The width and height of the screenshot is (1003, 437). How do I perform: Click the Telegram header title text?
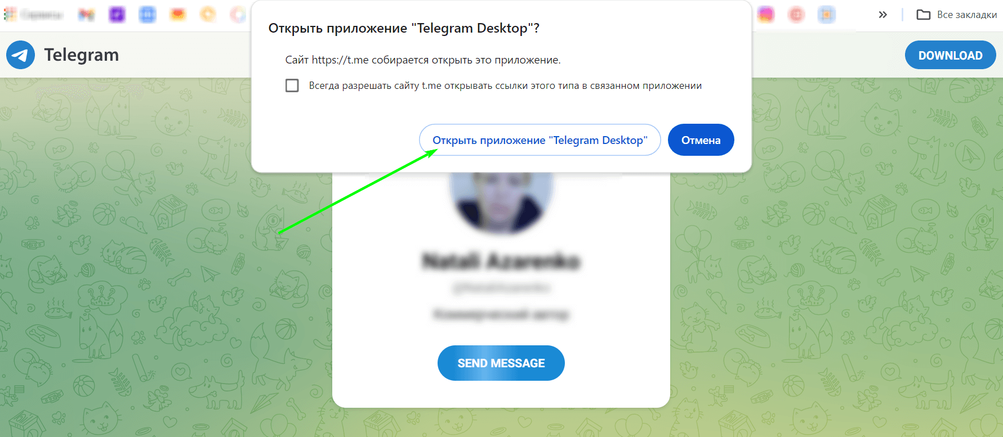[x=82, y=55]
